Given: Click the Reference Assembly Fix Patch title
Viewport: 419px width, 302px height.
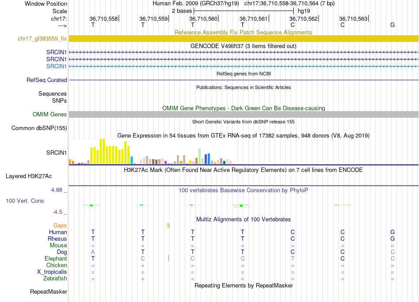Looking at the screenshot, I should (x=243, y=33).
